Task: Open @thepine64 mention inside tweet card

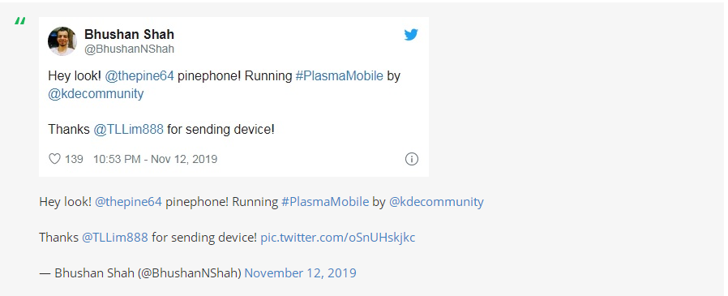Action: pyautogui.click(x=139, y=75)
